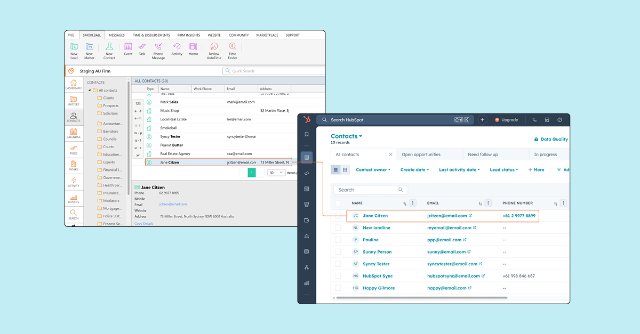Open the Calendar sidebar section

tap(74, 133)
